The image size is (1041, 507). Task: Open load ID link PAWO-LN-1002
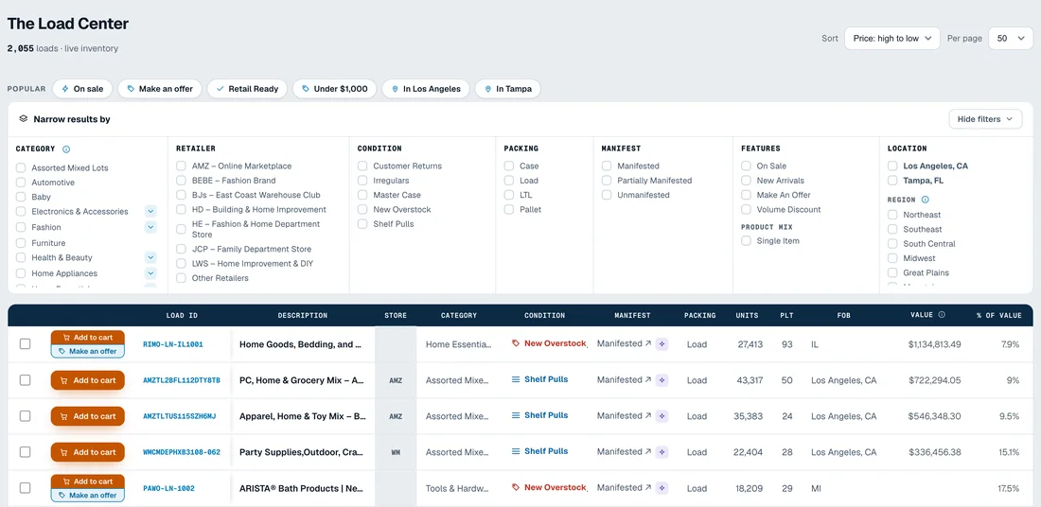click(x=168, y=488)
